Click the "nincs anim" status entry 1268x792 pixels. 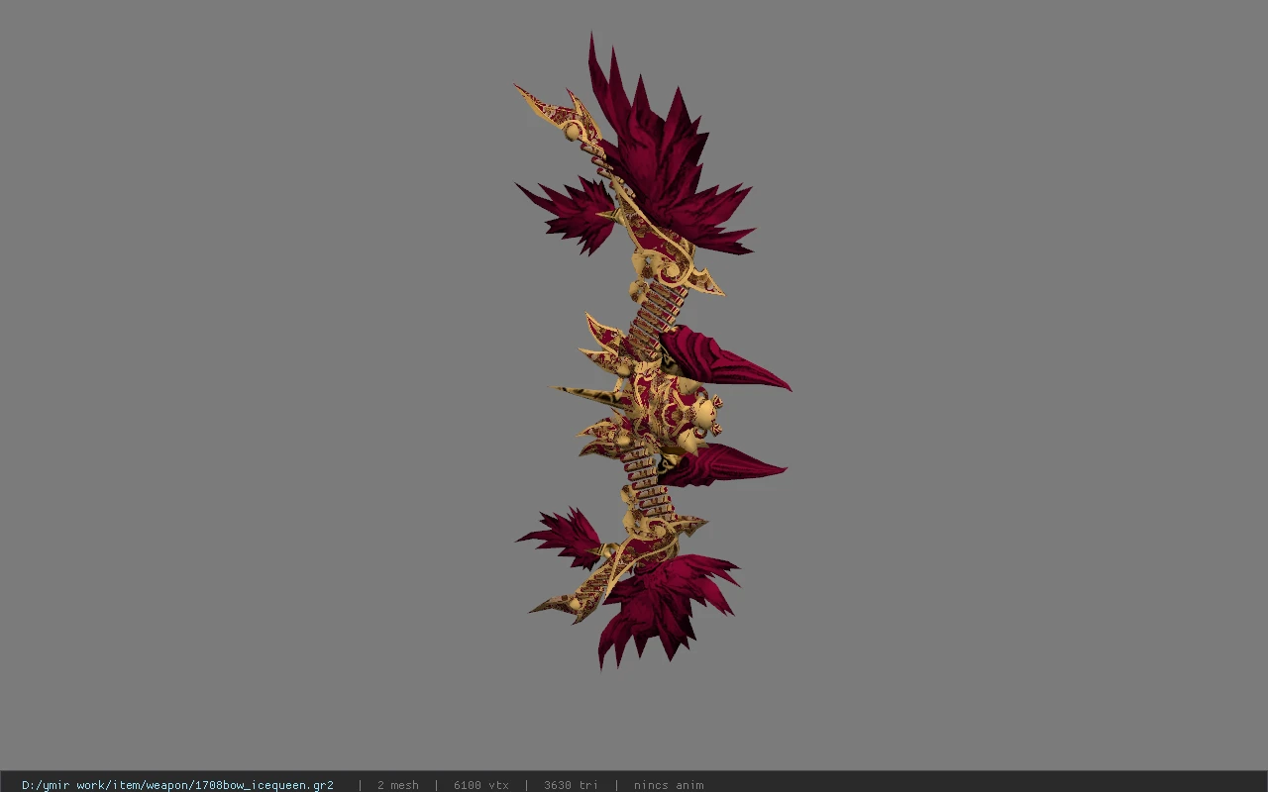[x=669, y=785]
